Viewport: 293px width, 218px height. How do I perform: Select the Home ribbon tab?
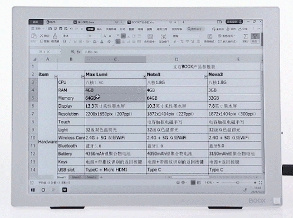coord(91,29)
